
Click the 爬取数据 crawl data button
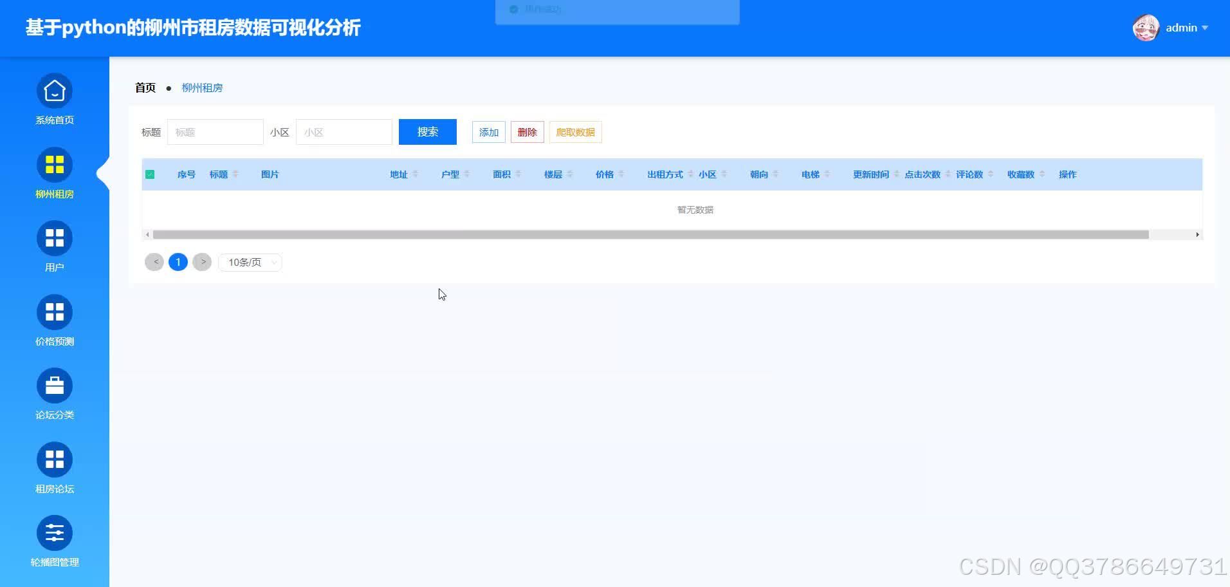pos(574,131)
